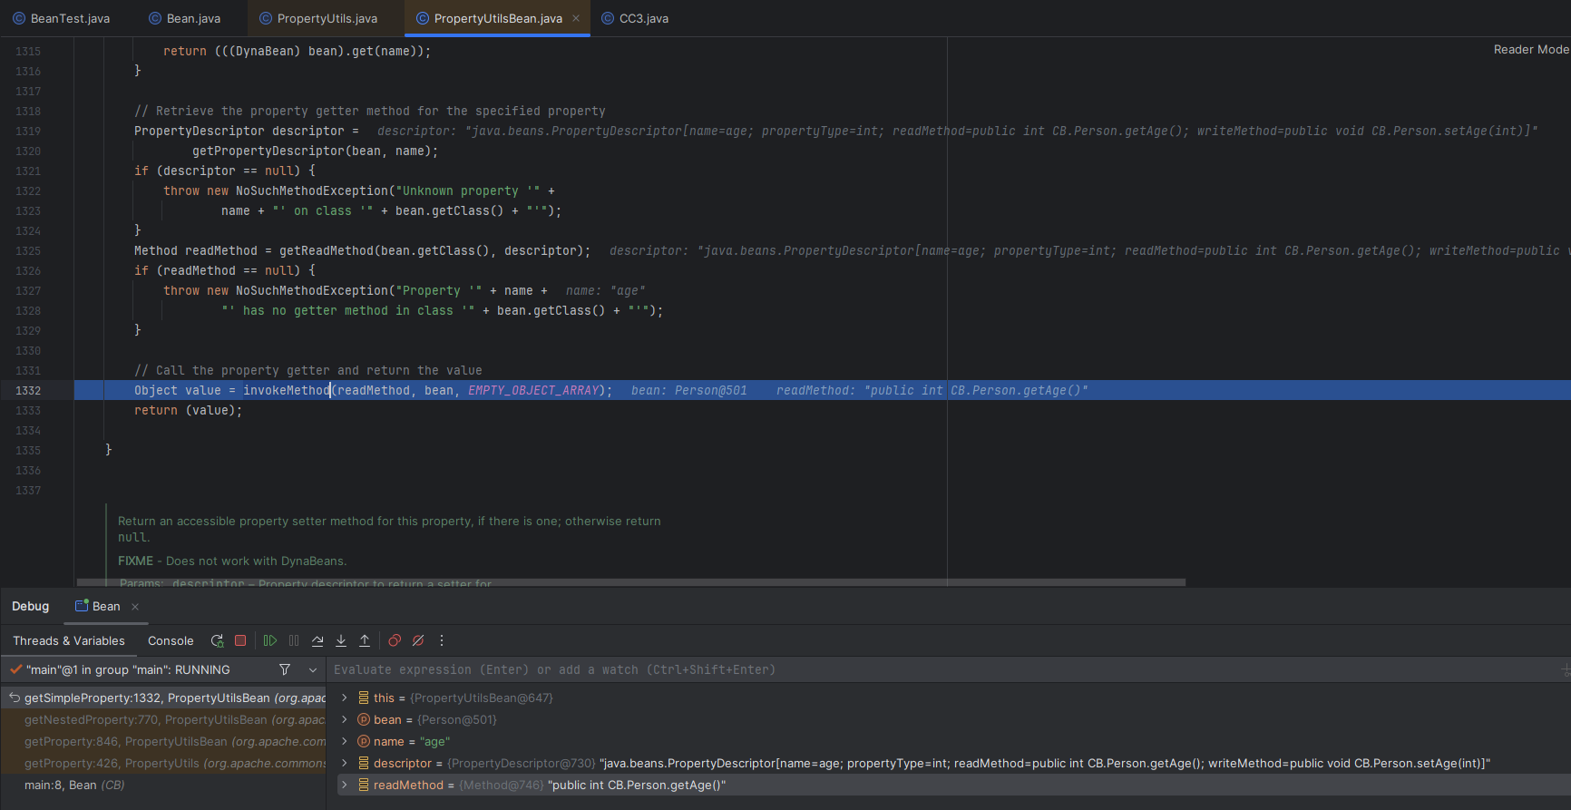Image resolution: width=1571 pixels, height=810 pixels.
Task: Step into the method
Action: tap(341, 640)
